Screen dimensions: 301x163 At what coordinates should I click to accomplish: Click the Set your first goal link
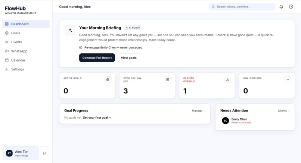point(97,117)
